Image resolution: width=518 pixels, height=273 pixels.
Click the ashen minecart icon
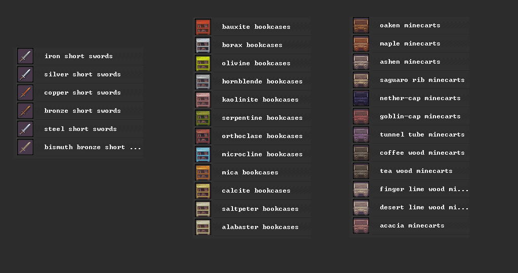[361, 62]
